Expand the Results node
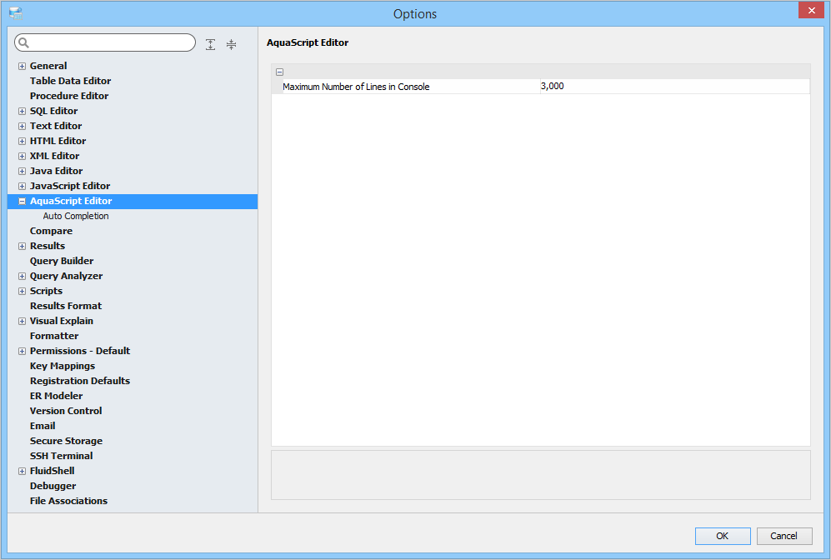Image resolution: width=831 pixels, height=560 pixels. (22, 247)
